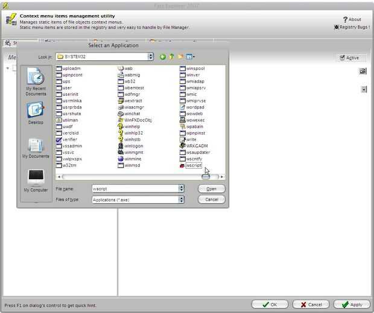This screenshot has width=374, height=313.
Task: Select winmine application
Action: pyautogui.click(x=130, y=159)
